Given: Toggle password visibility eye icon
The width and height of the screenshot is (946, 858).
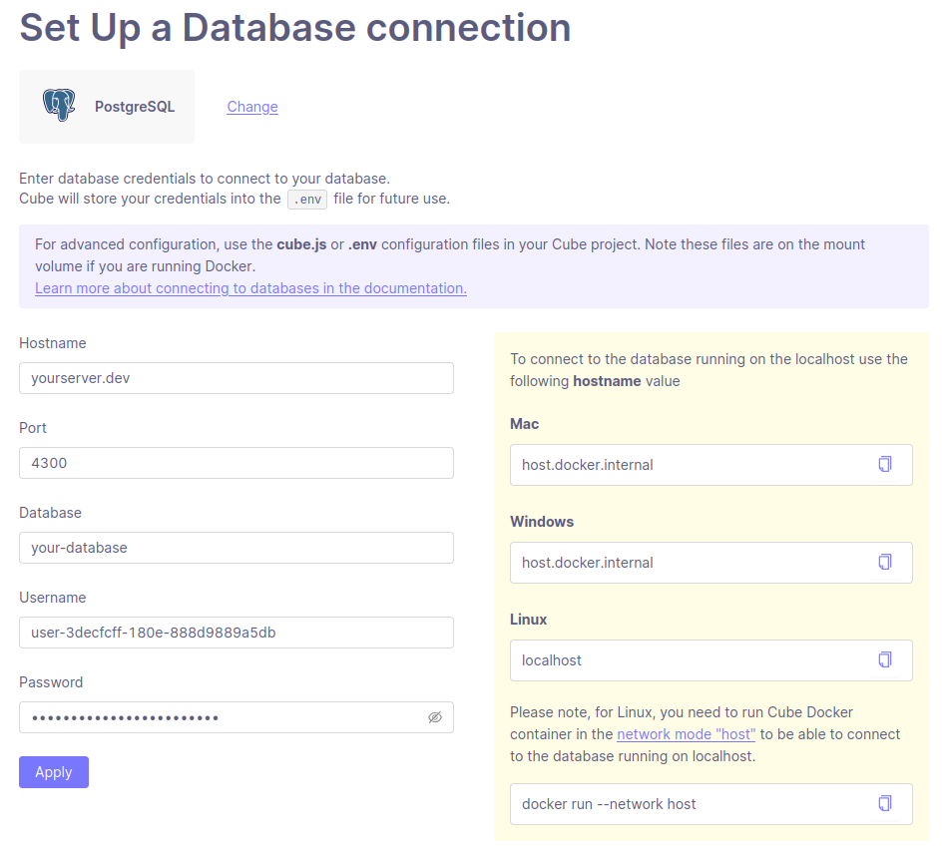Looking at the screenshot, I should tap(434, 717).
